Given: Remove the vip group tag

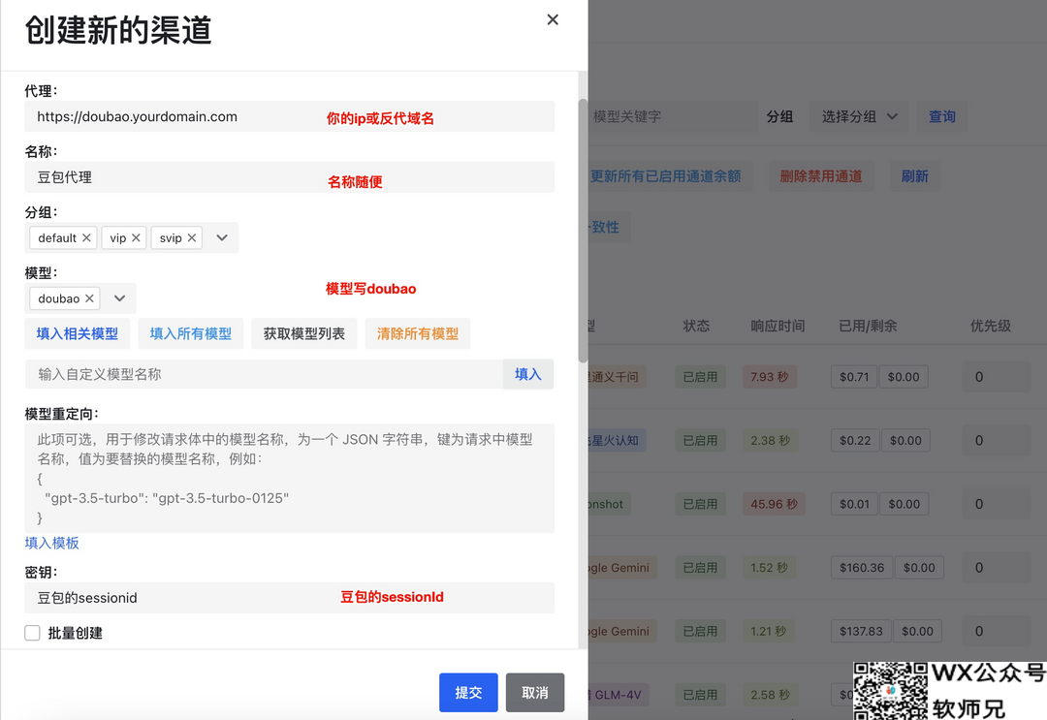Looking at the screenshot, I should (x=136, y=237).
